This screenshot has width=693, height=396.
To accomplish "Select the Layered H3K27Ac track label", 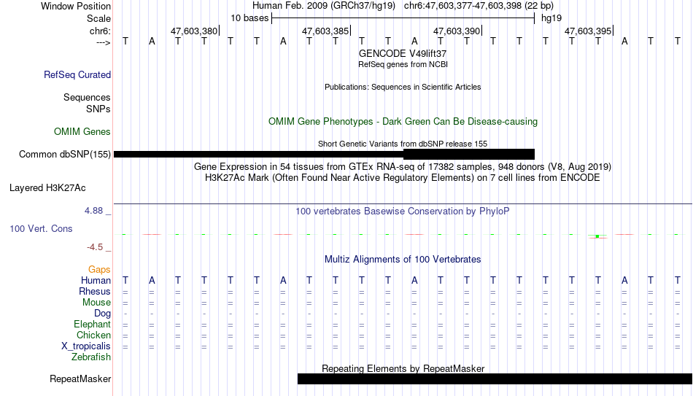I will tap(47, 188).
